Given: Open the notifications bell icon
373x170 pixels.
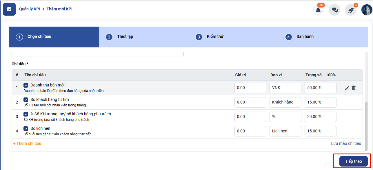Looking at the screenshot, I should (x=318, y=10).
